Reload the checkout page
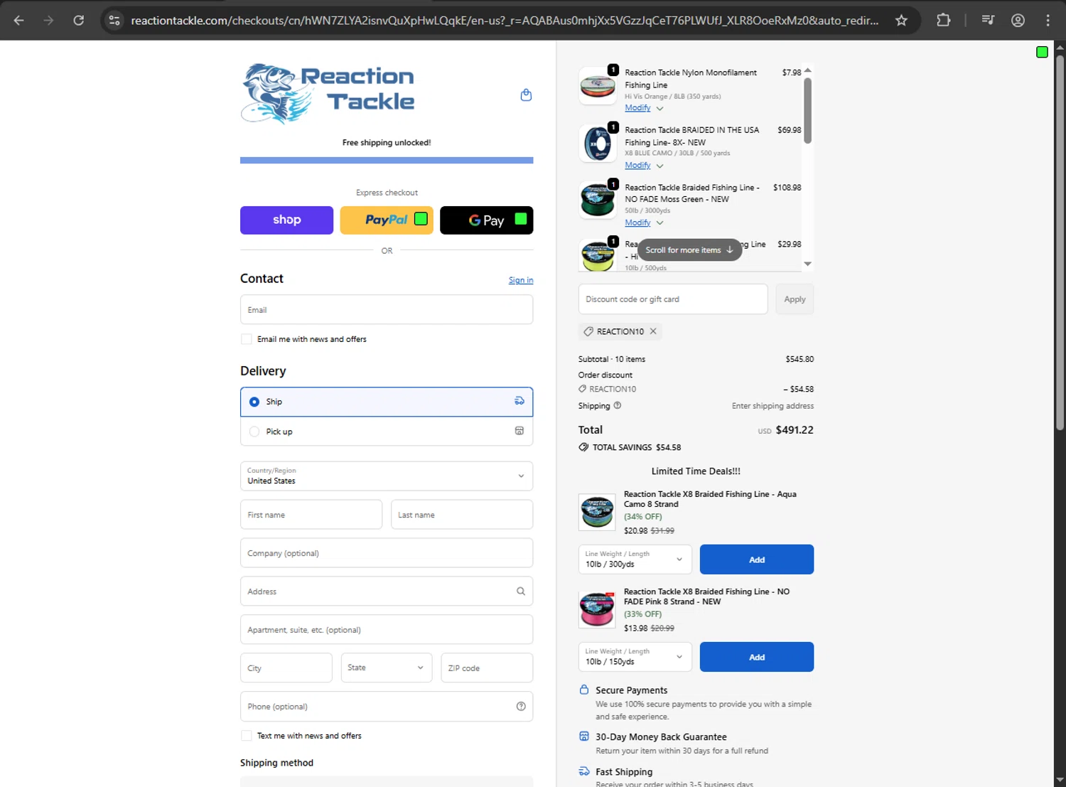Screen dimensions: 1066x787 79,20
